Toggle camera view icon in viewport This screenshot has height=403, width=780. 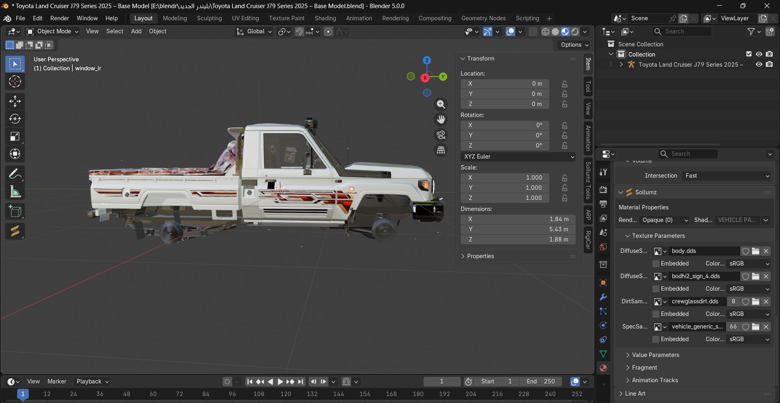[x=441, y=135]
